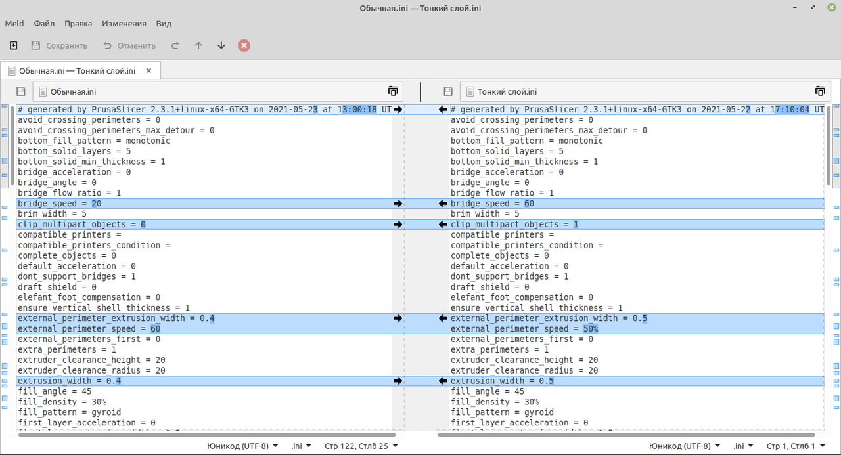The height and width of the screenshot is (455, 841).
Task: Click save icon for left pane file
Action: [21, 91]
